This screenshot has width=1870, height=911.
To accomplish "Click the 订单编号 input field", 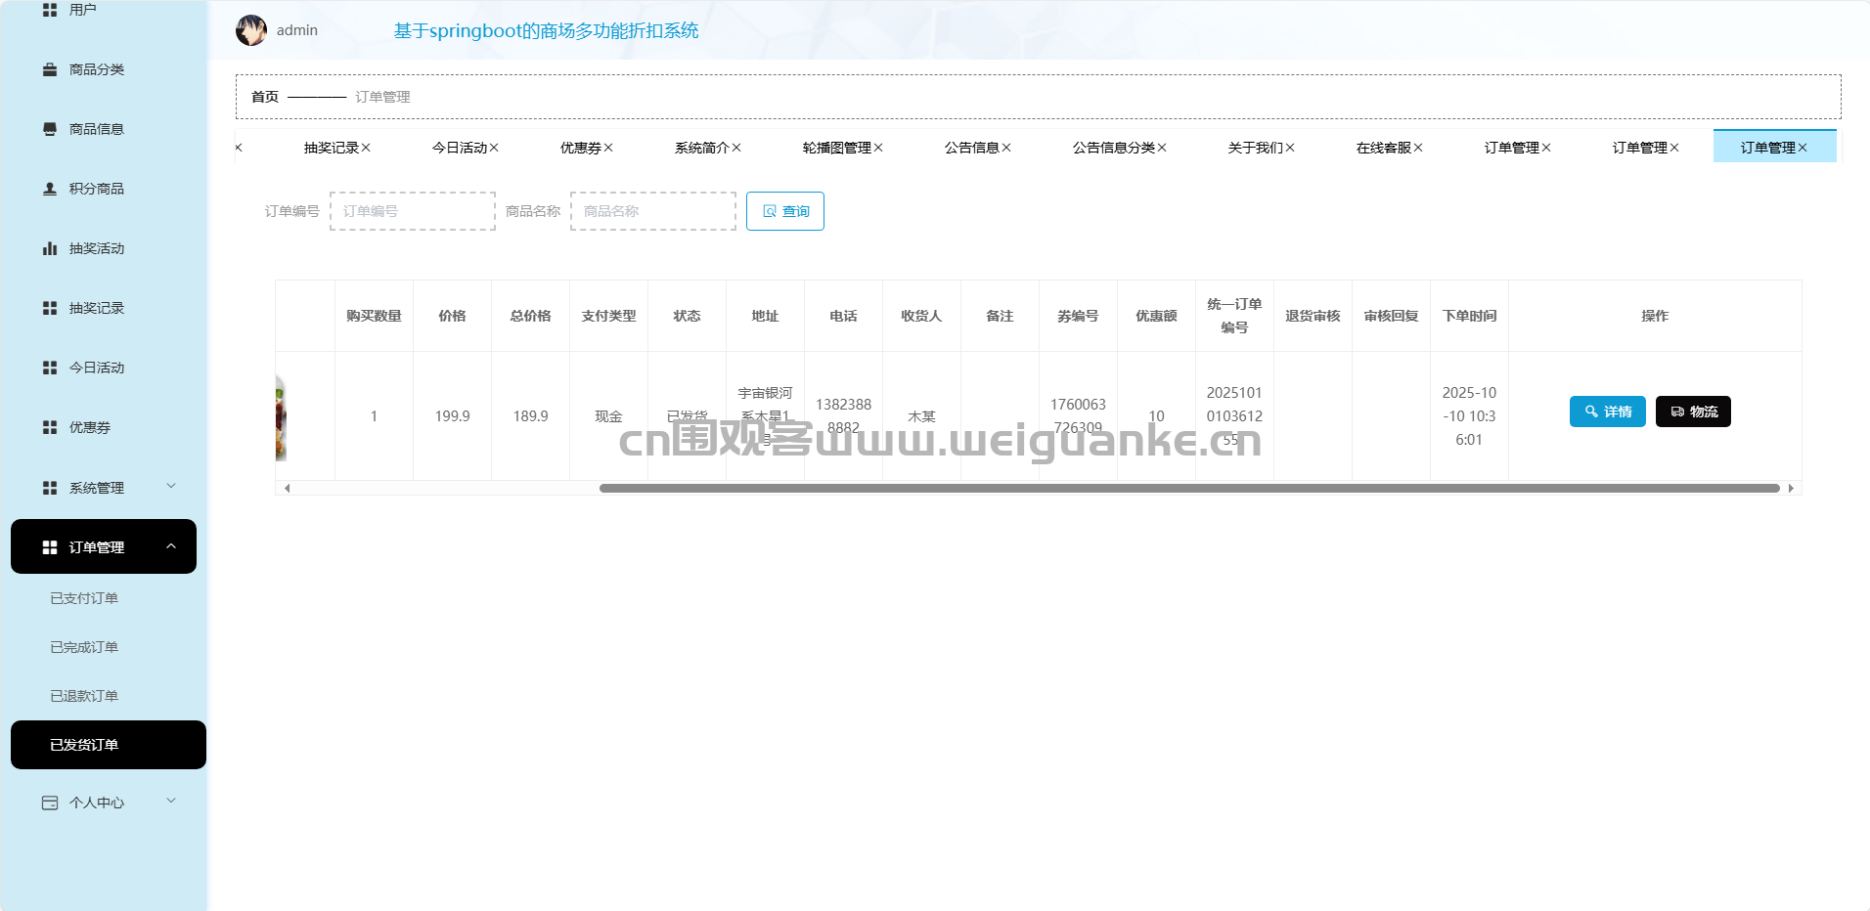I will point(413,211).
